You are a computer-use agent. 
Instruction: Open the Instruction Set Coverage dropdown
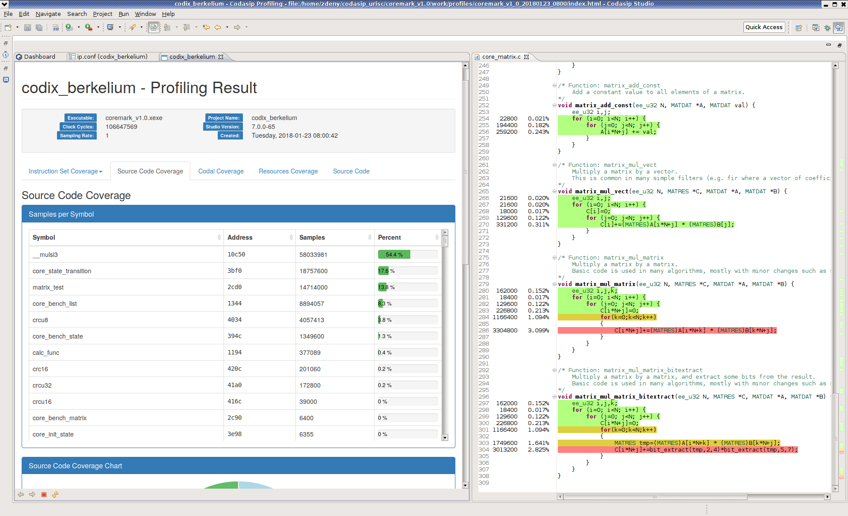tap(65, 171)
